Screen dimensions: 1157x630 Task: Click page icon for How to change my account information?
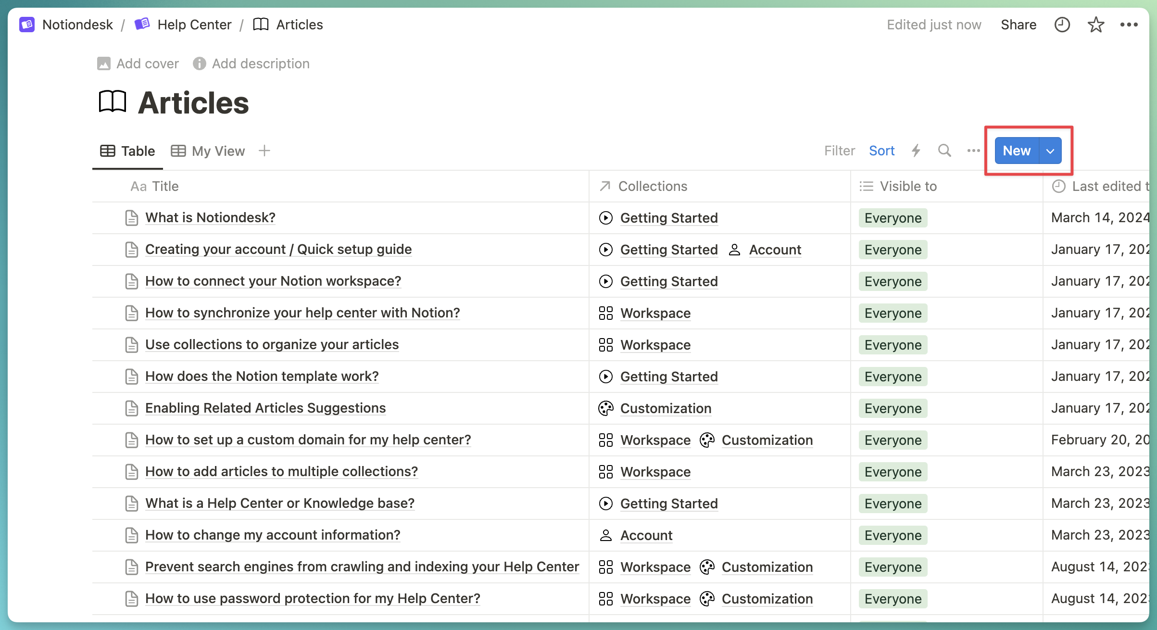[x=131, y=535]
